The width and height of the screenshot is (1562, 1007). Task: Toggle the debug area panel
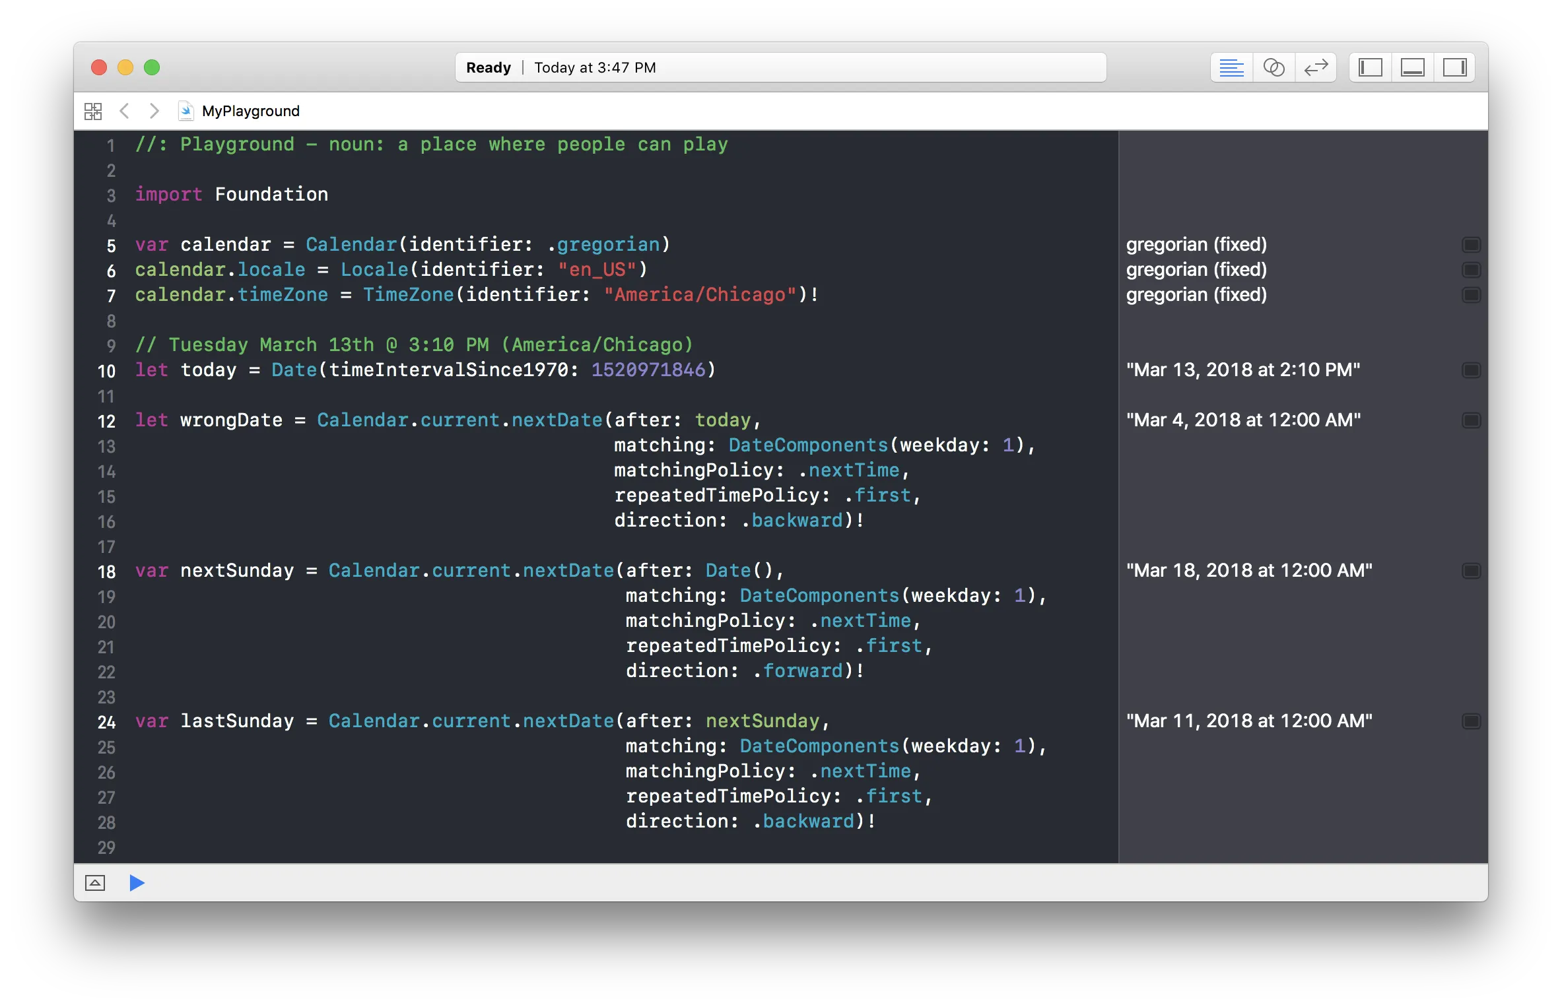(1413, 67)
